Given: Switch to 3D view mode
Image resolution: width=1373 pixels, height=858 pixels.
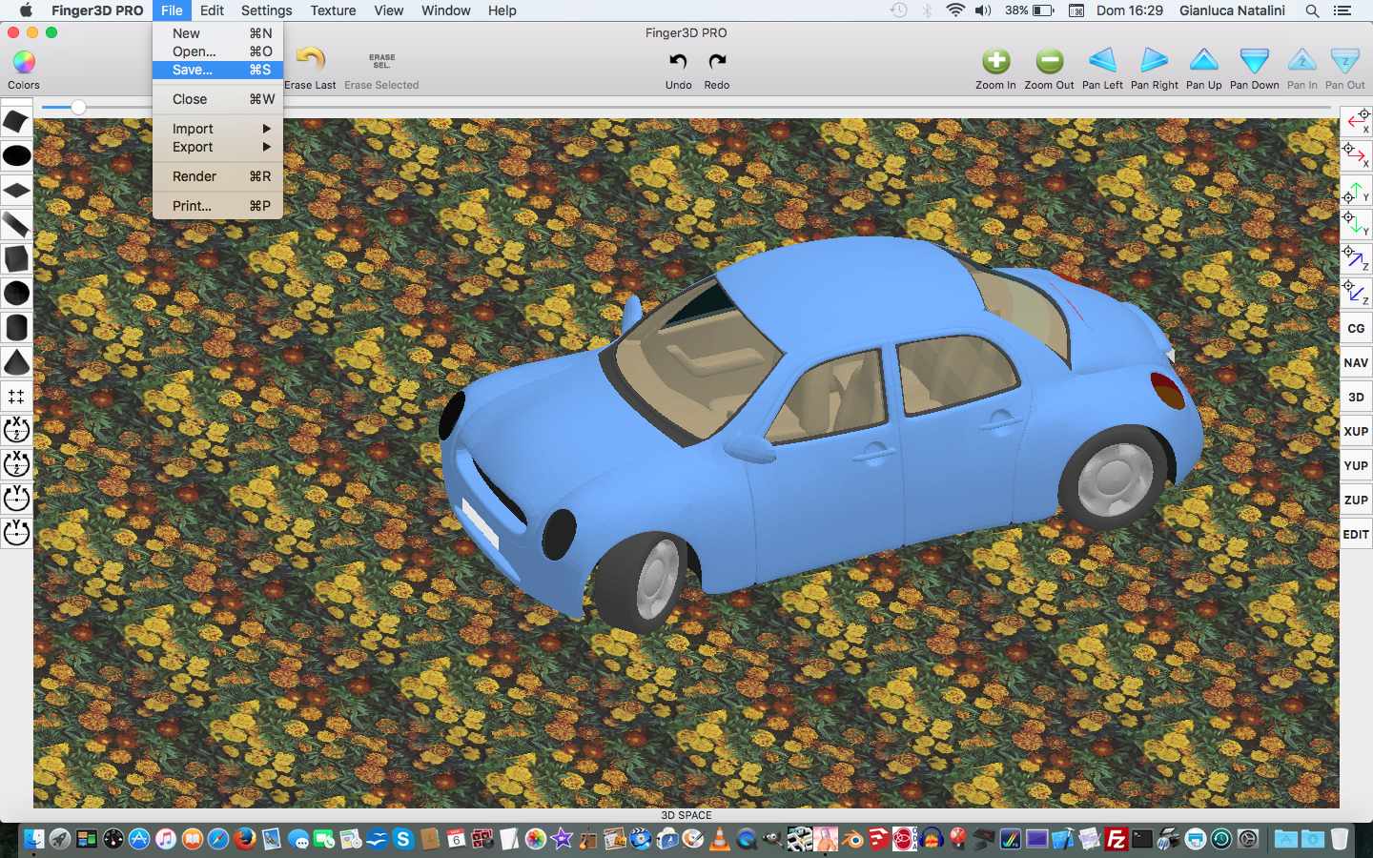Looking at the screenshot, I should click(1356, 397).
